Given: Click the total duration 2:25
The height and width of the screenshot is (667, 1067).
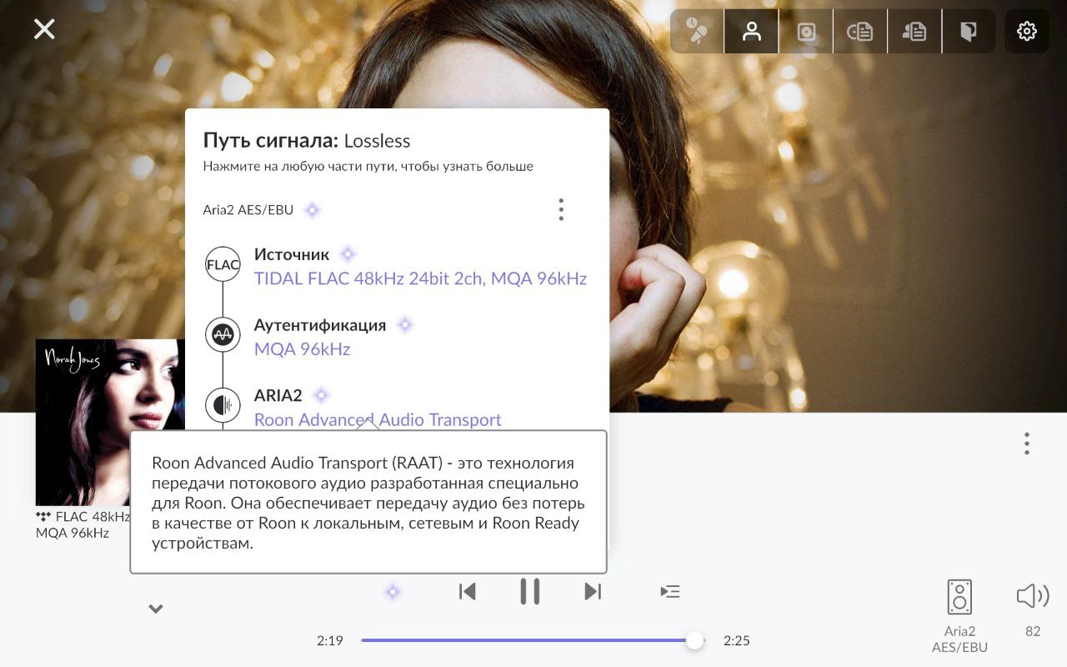Looking at the screenshot, I should (737, 640).
